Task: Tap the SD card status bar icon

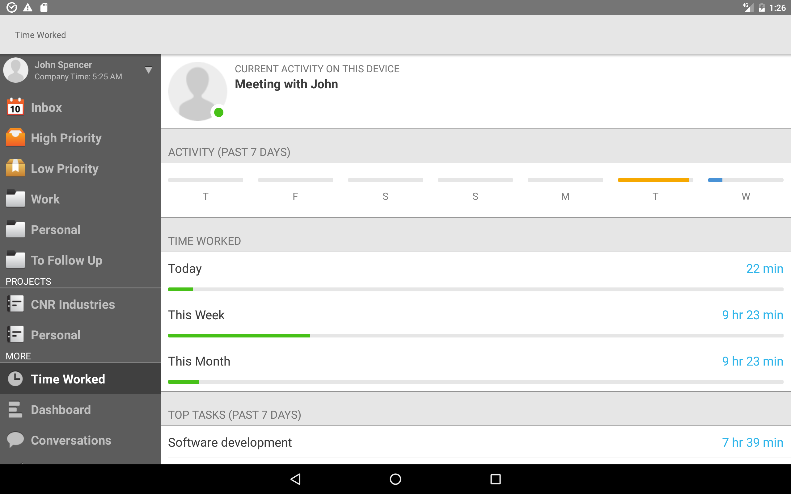Action: [44, 7]
